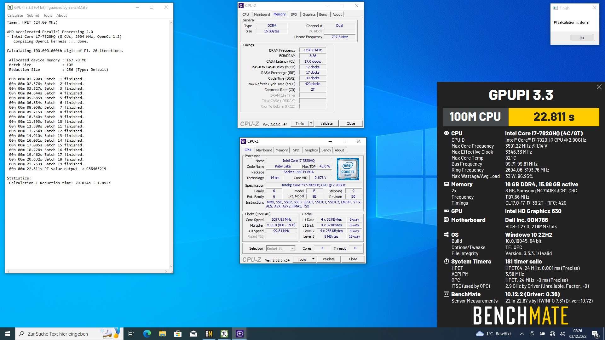Open Bench tab in upper CPU-Z window
The image size is (605, 340).
coord(324,14)
